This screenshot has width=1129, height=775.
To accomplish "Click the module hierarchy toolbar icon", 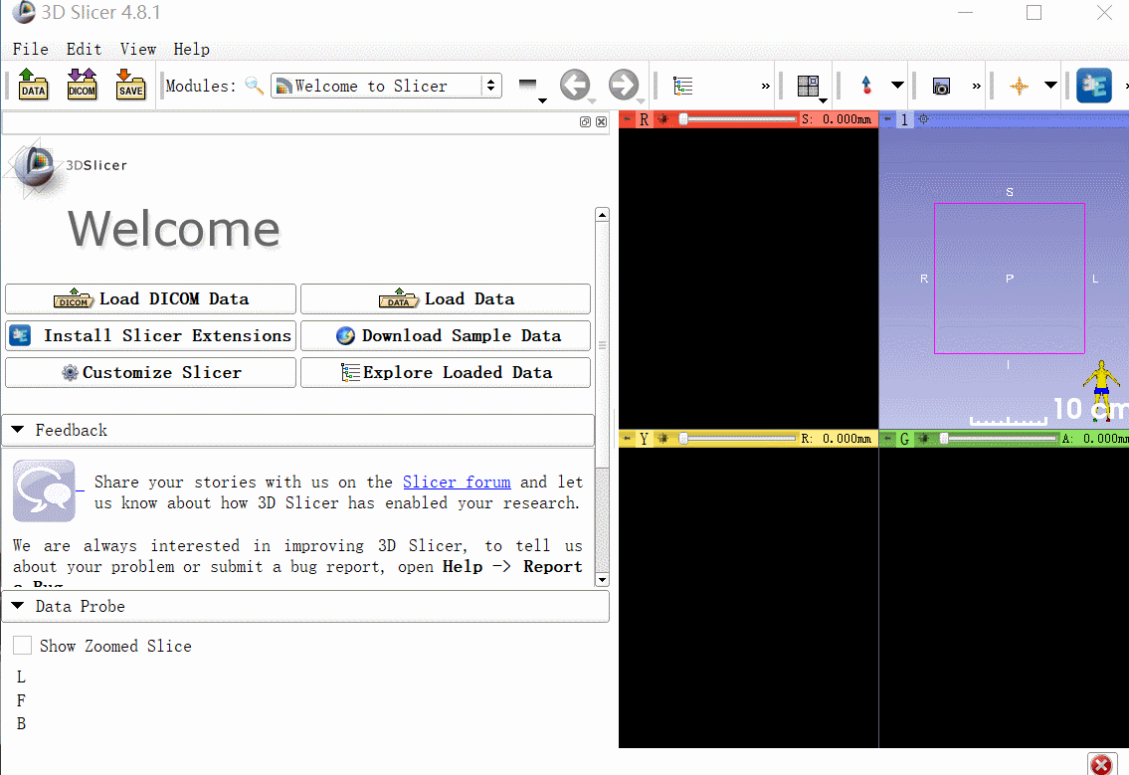I will click(x=682, y=86).
